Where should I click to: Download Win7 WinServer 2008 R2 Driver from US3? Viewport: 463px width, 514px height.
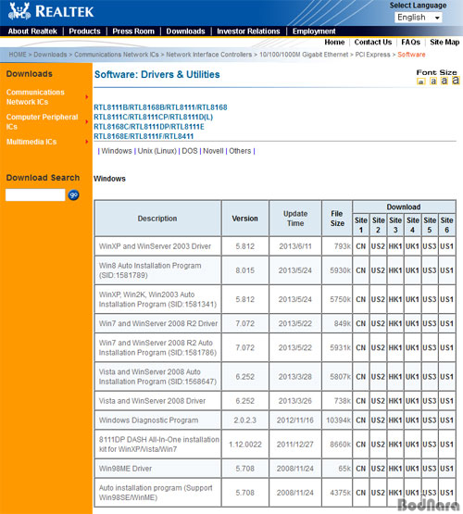(x=430, y=323)
